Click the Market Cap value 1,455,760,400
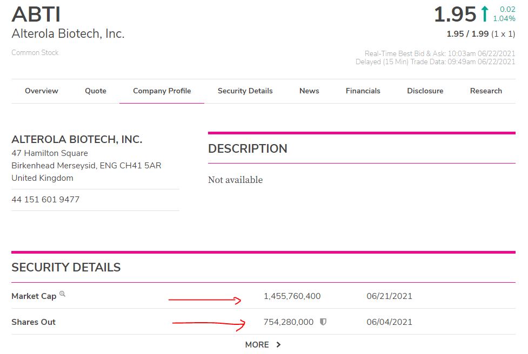 (x=292, y=296)
